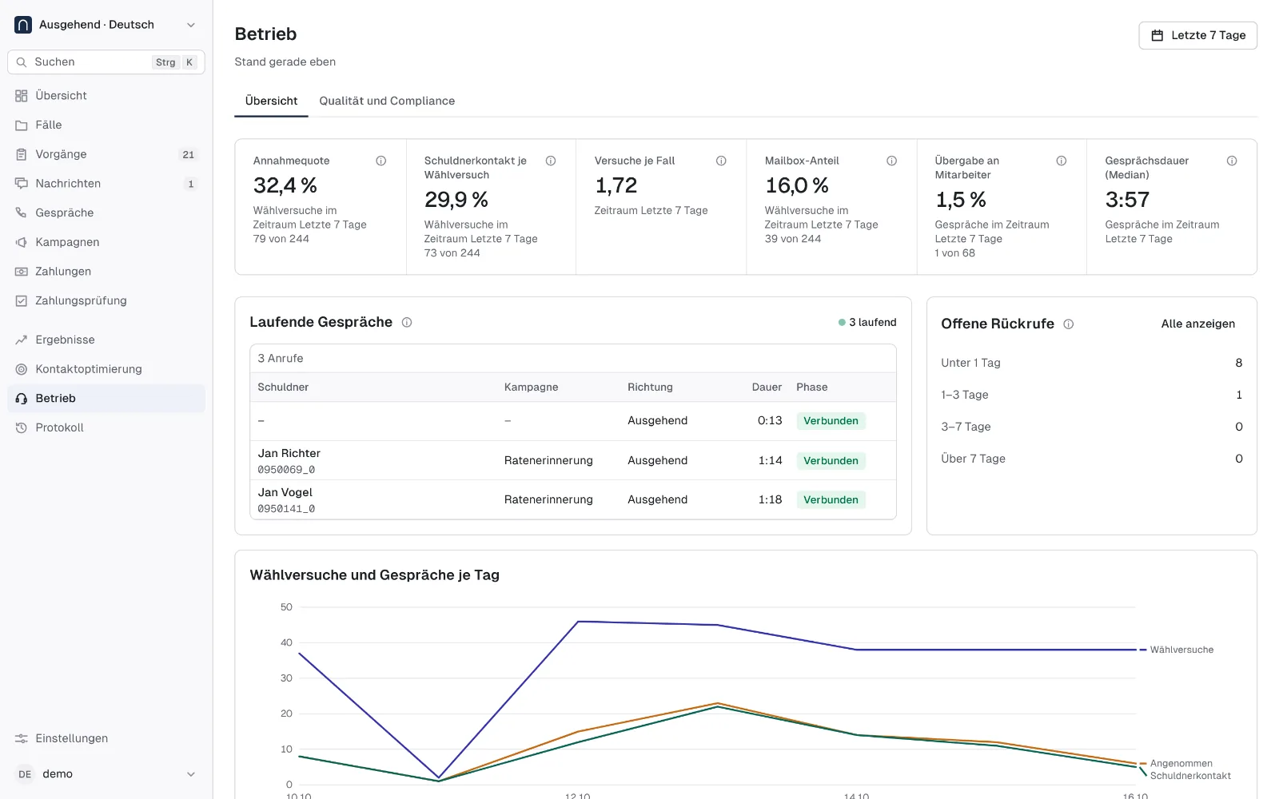
Task: Open Vorgänge badge showing 21
Action: (x=189, y=155)
